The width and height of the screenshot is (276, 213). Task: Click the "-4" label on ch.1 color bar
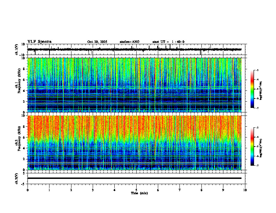(257, 80)
